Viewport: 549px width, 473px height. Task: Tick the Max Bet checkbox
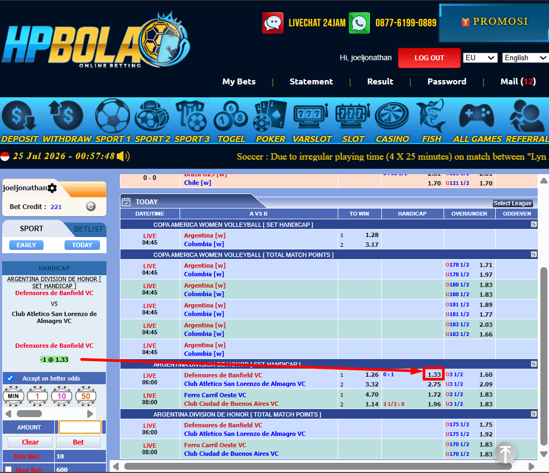click(9, 469)
